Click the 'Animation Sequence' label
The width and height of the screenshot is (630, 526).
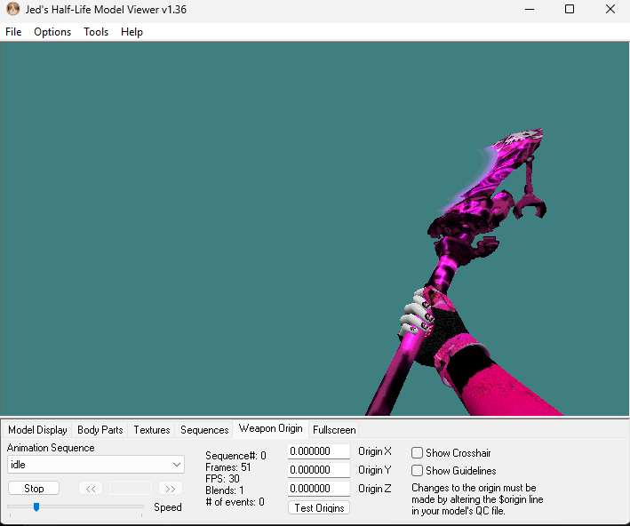click(x=51, y=448)
